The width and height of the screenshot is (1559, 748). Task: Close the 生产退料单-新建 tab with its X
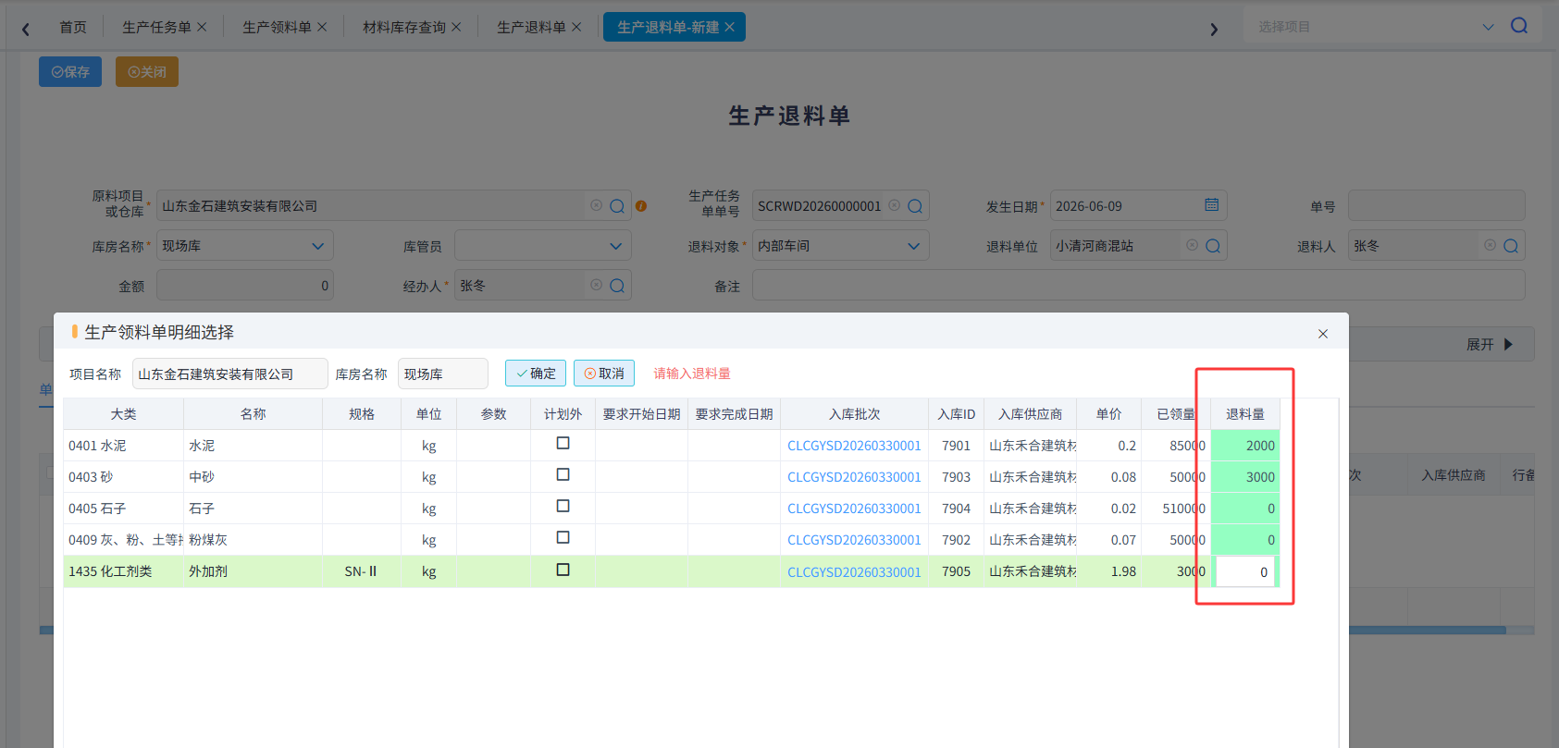coord(729,27)
